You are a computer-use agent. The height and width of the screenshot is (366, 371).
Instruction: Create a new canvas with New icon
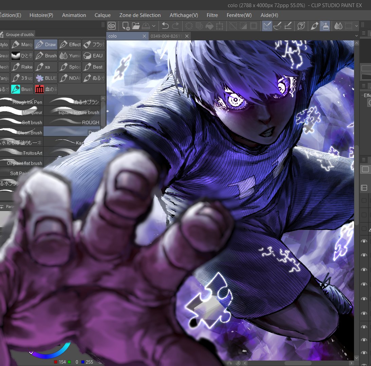[126, 26]
